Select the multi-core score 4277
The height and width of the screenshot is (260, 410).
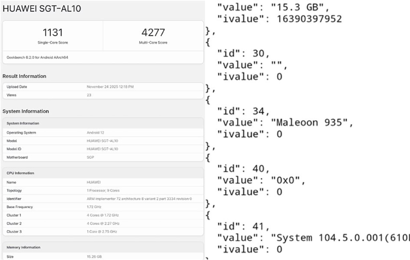click(x=153, y=33)
